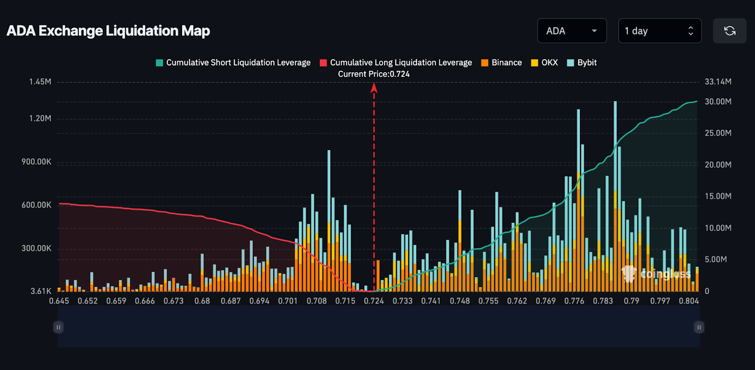Screen dimensions: 755x370
Task: Click the ADA Exchange Liquidation Map title
Action: click(x=108, y=31)
